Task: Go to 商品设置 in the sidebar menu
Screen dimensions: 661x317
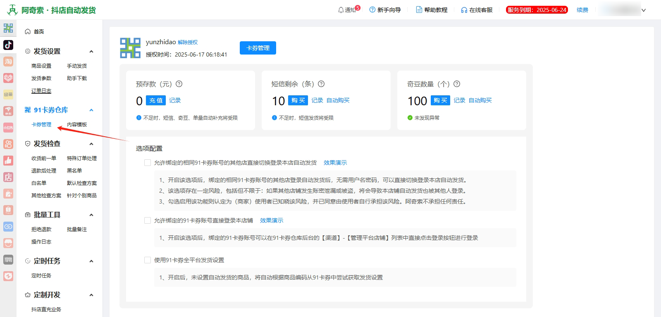Action: [x=41, y=66]
